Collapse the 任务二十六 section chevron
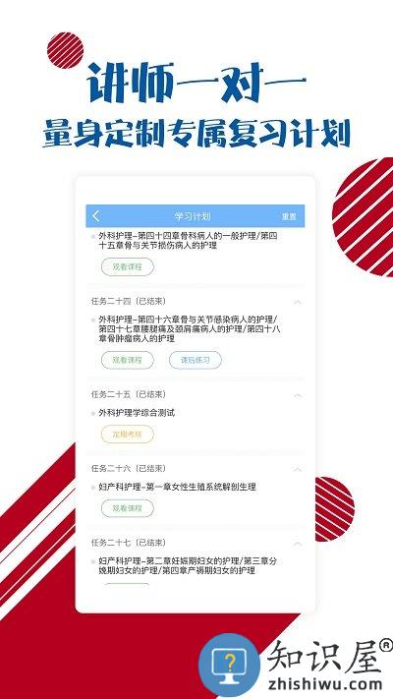The height and width of the screenshot is (699, 393). [x=298, y=469]
